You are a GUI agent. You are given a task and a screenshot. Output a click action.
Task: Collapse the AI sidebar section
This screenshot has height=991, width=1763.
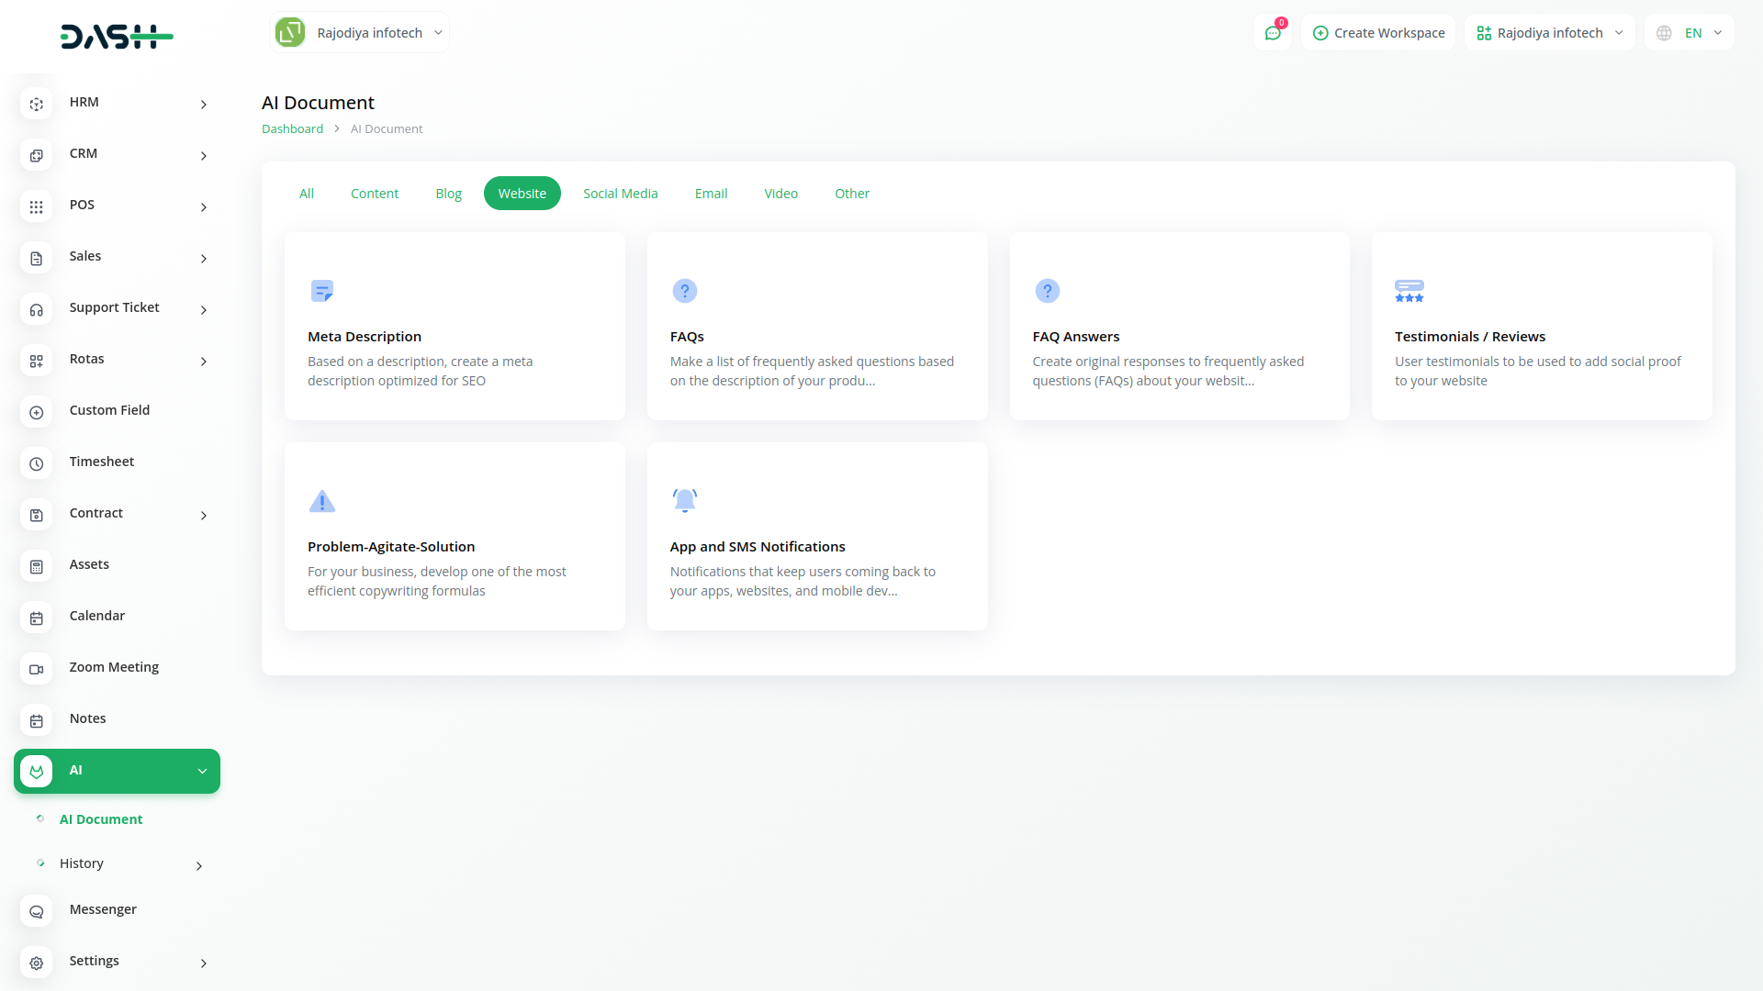coord(202,771)
